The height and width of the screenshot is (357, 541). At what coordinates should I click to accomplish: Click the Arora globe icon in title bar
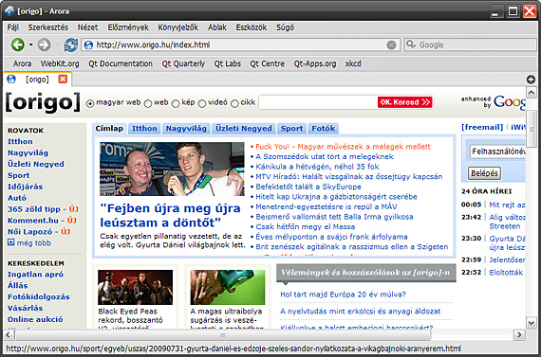tap(9, 11)
